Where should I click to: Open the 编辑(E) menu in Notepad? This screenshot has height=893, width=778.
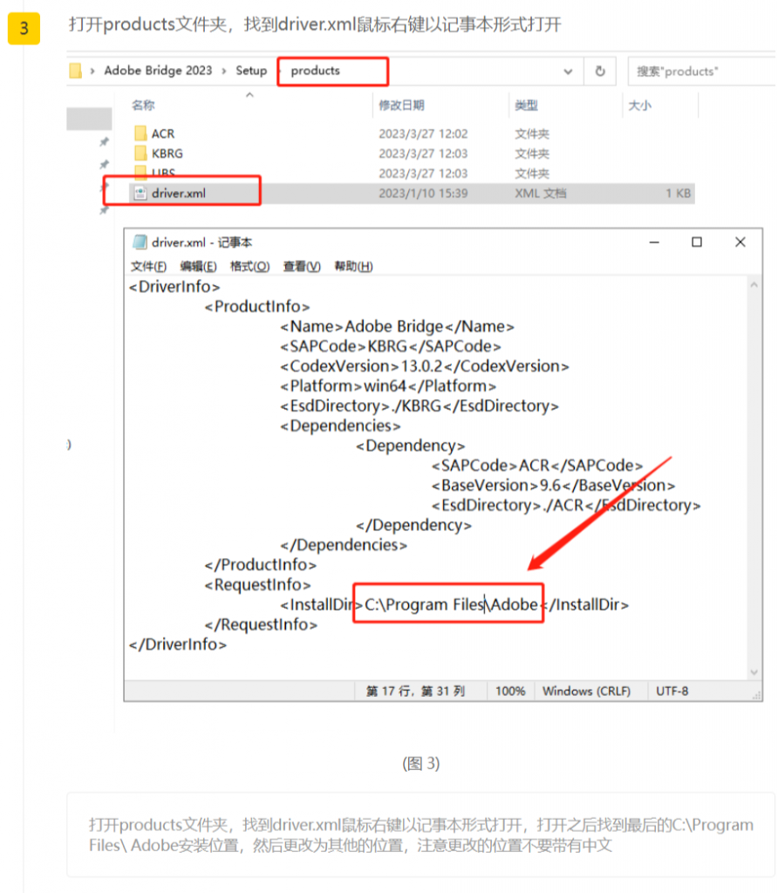(198, 266)
